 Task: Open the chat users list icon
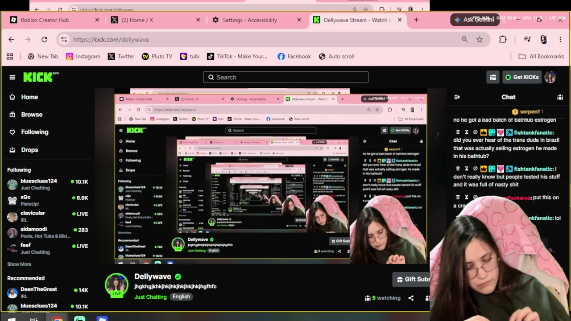point(560,97)
